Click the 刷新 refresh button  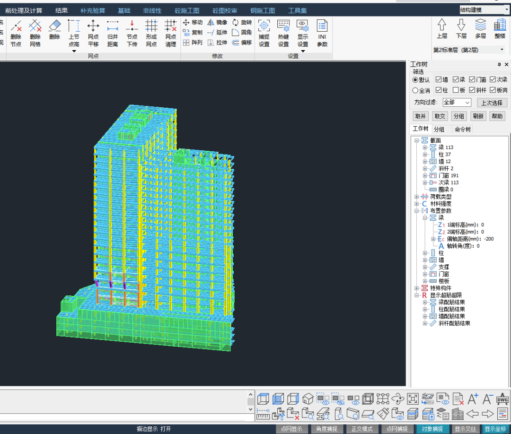(x=478, y=116)
